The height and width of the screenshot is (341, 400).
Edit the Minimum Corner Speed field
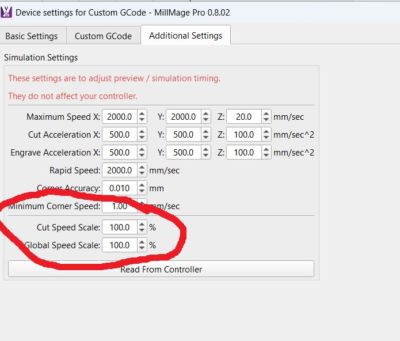pyautogui.click(x=120, y=206)
